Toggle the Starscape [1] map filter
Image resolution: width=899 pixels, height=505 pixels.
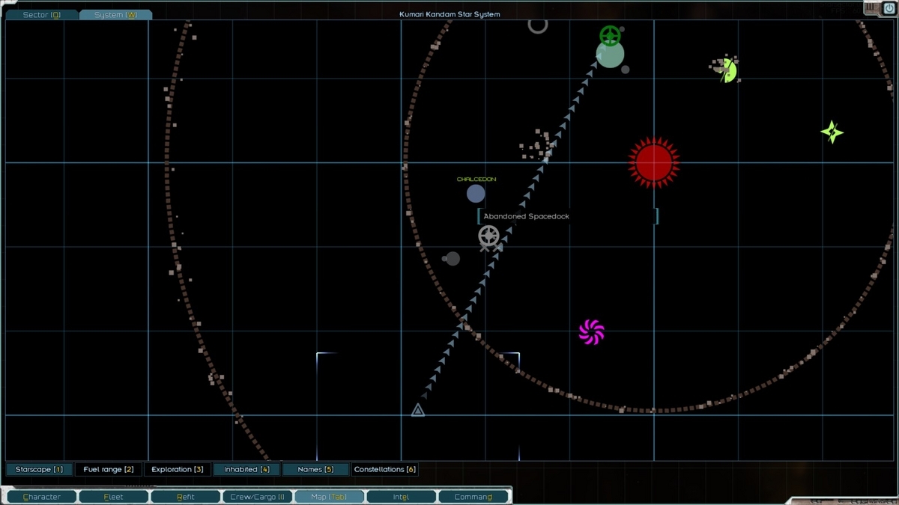pyautogui.click(x=39, y=470)
